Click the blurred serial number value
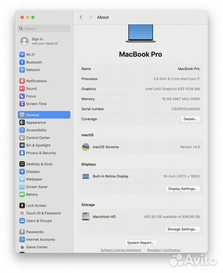Viewport: 223px width, 273px height. tap(186, 109)
